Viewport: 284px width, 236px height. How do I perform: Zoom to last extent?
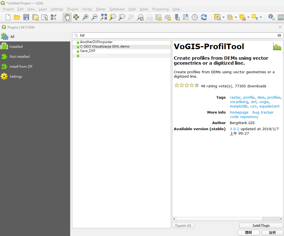pyautogui.click(x=140, y=17)
